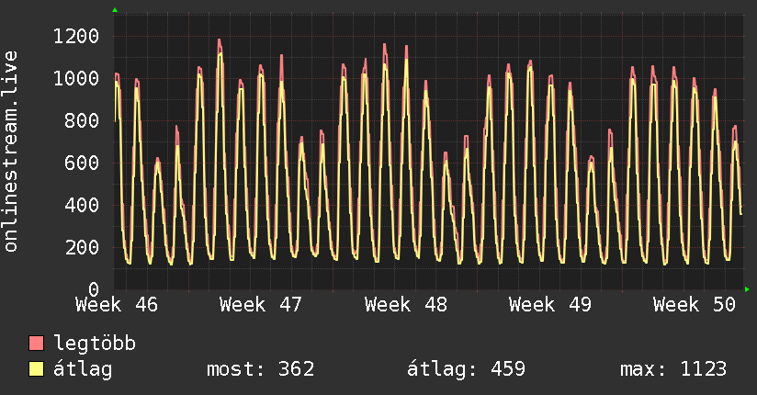Image resolution: width=757 pixels, height=395 pixels.
Task: Click the 200 y-axis value
Action: 82,247
